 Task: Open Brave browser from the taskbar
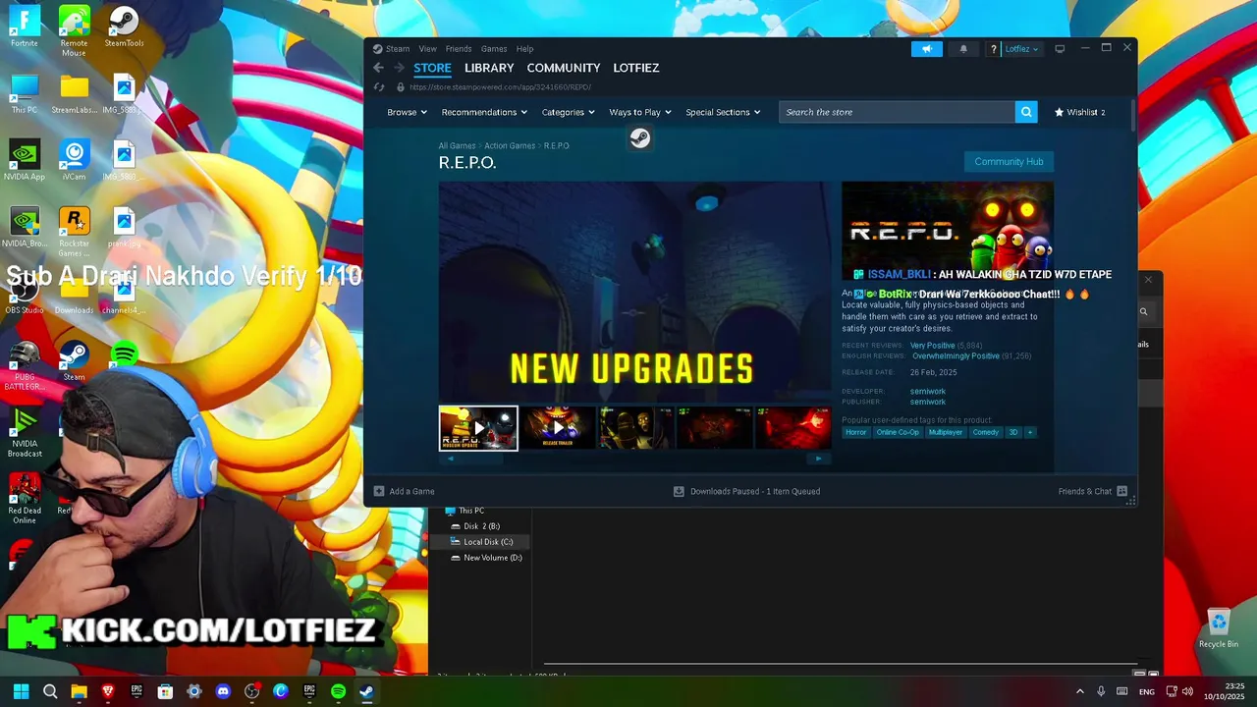point(108,691)
